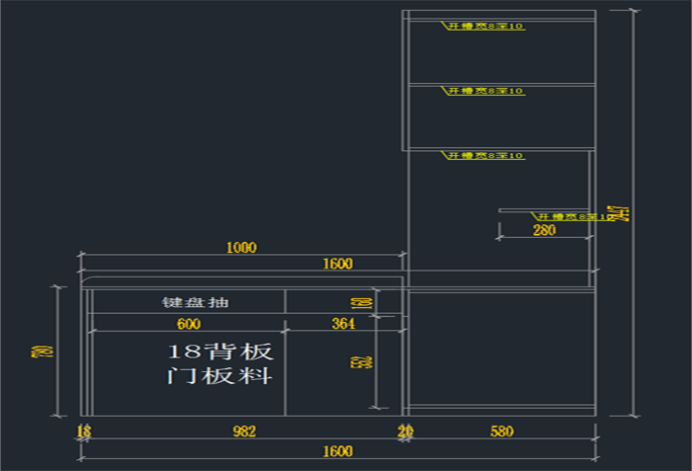Image resolution: width=692 pixels, height=471 pixels.
Task: Pick the 982 dimension text
Action: [x=243, y=432]
